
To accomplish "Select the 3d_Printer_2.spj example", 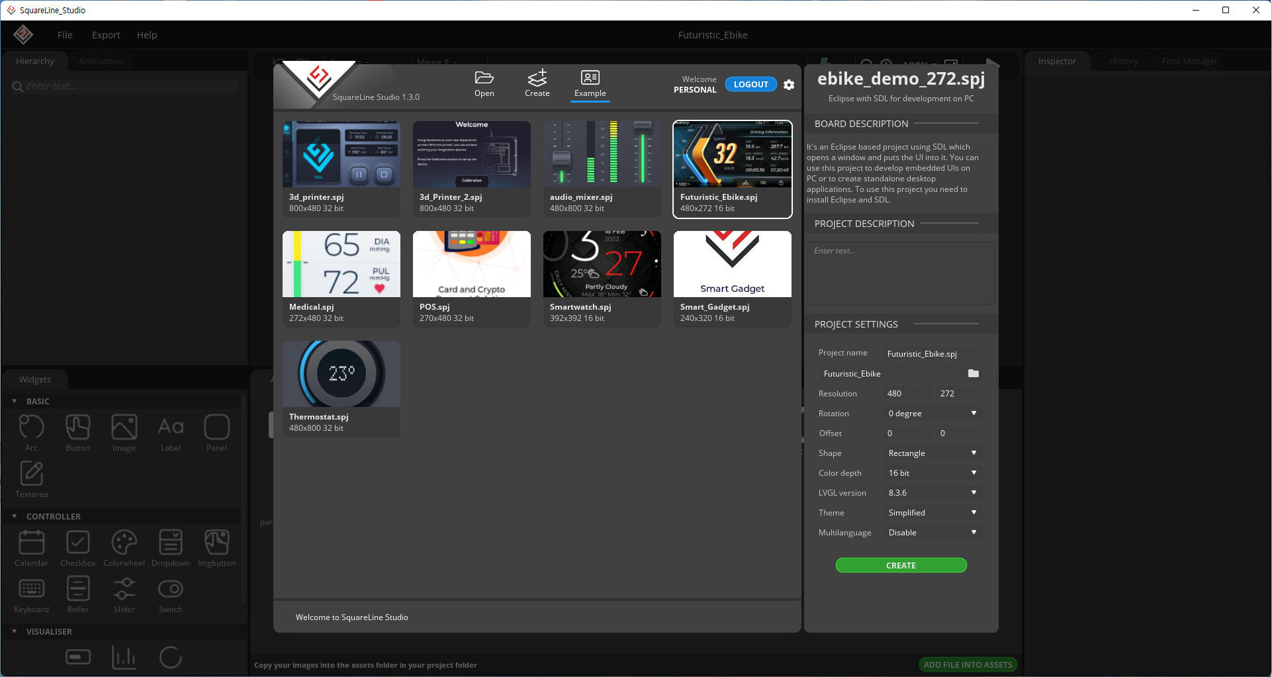I will click(472, 169).
